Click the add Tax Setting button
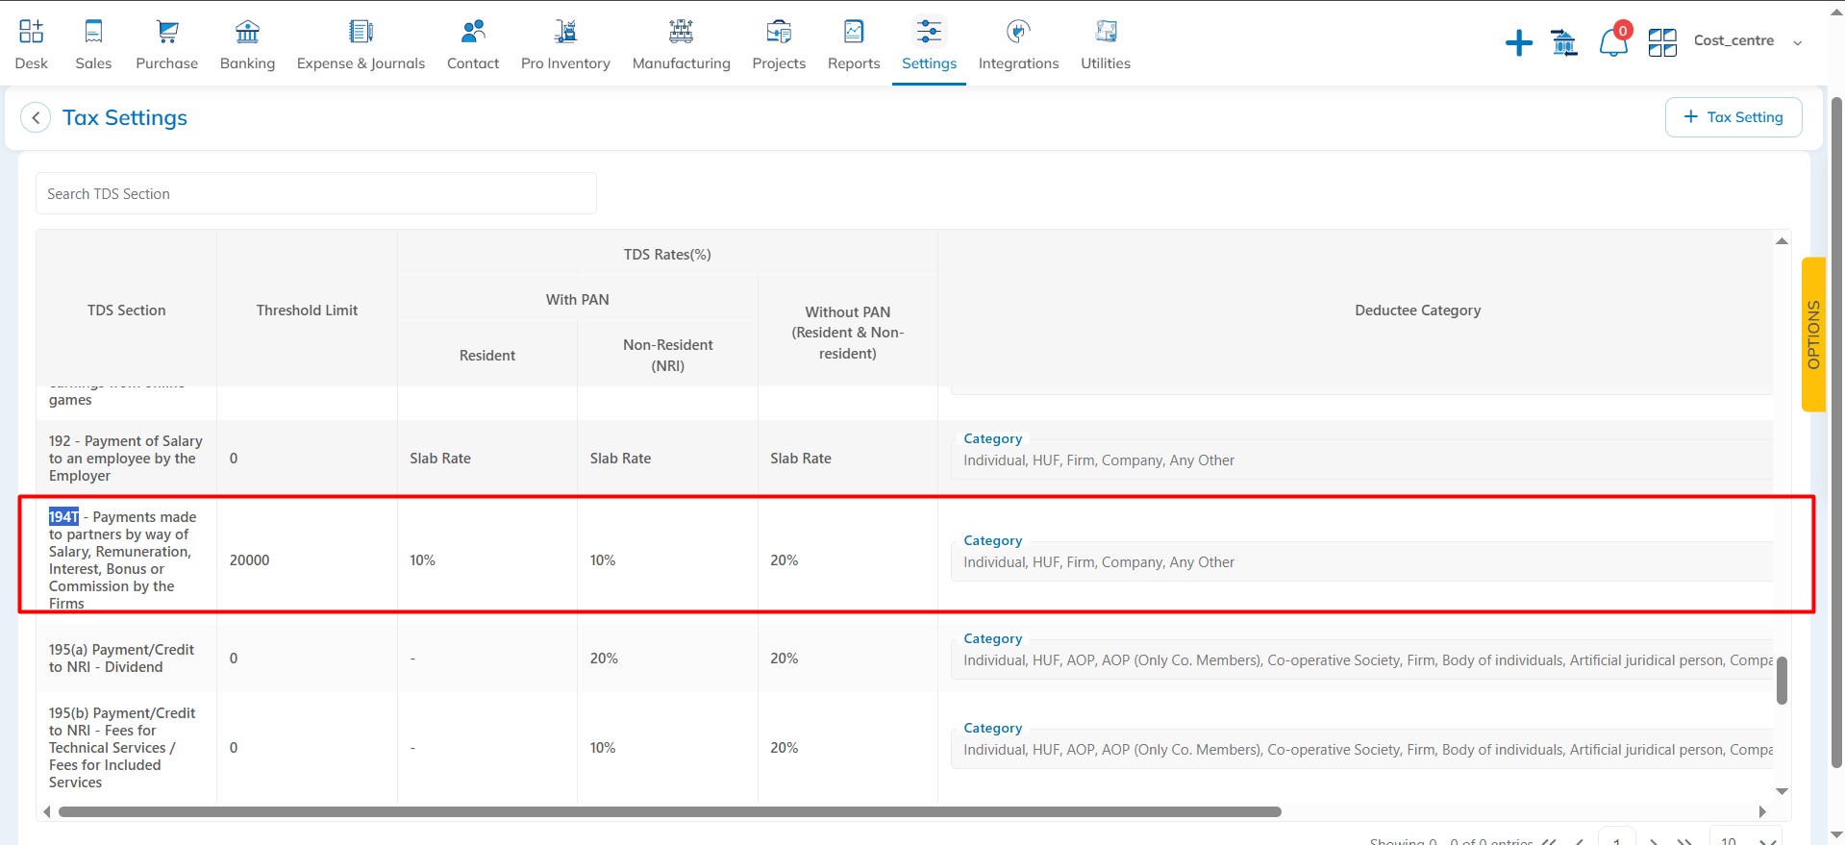Viewport: 1845px width, 845px height. click(x=1733, y=117)
